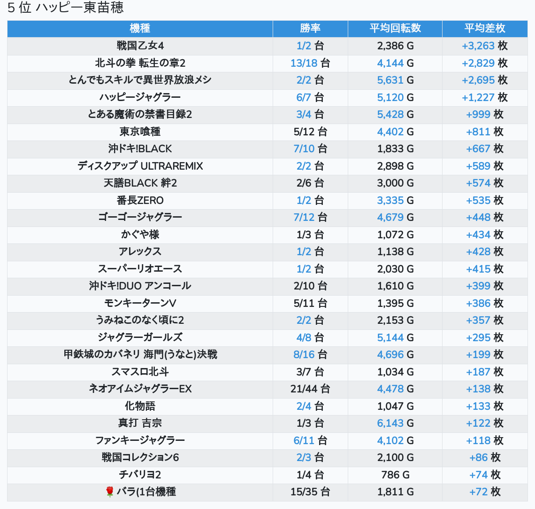
Task: Select the 番長ZERO machine name
Action: coord(140,200)
